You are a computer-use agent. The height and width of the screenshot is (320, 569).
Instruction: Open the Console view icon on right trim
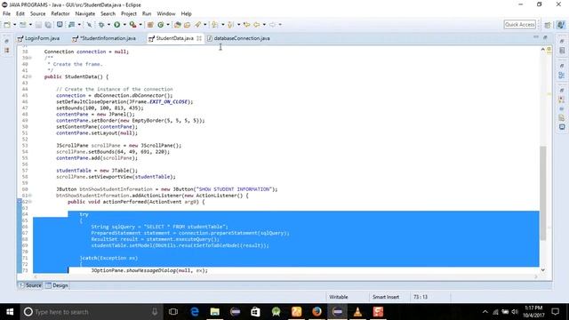point(562,127)
